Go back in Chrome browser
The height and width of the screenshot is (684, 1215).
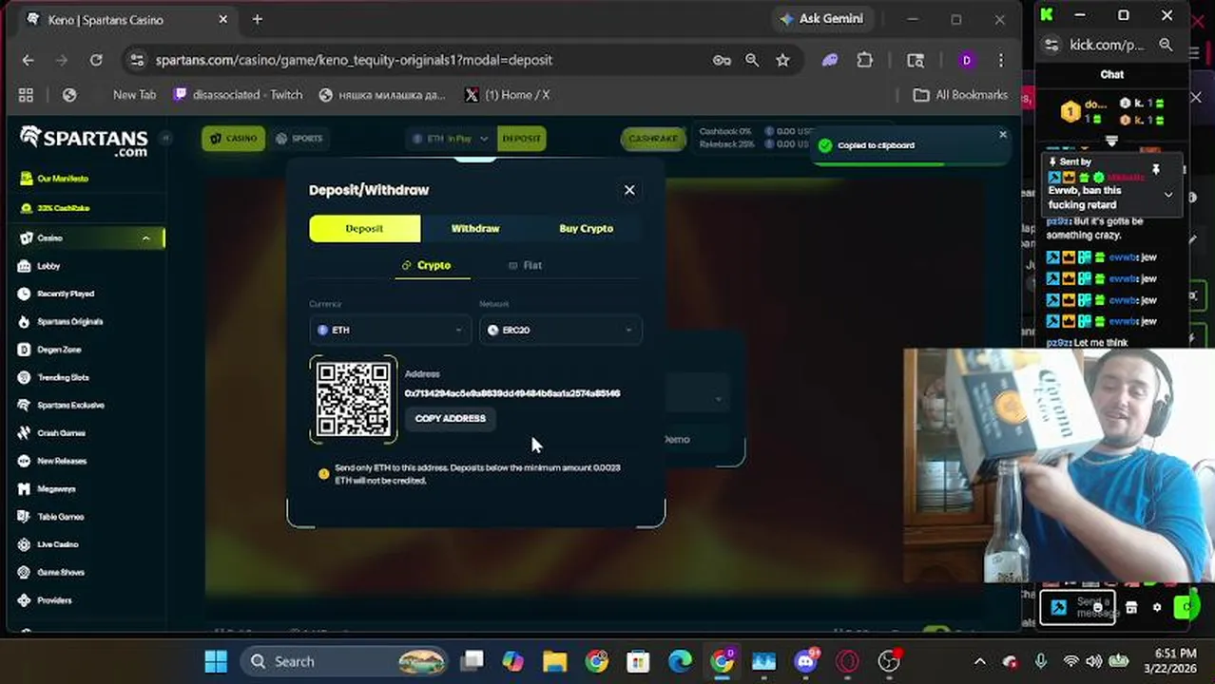28,60
